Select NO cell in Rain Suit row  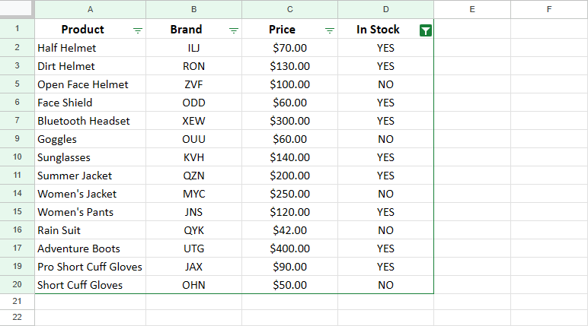(x=385, y=230)
